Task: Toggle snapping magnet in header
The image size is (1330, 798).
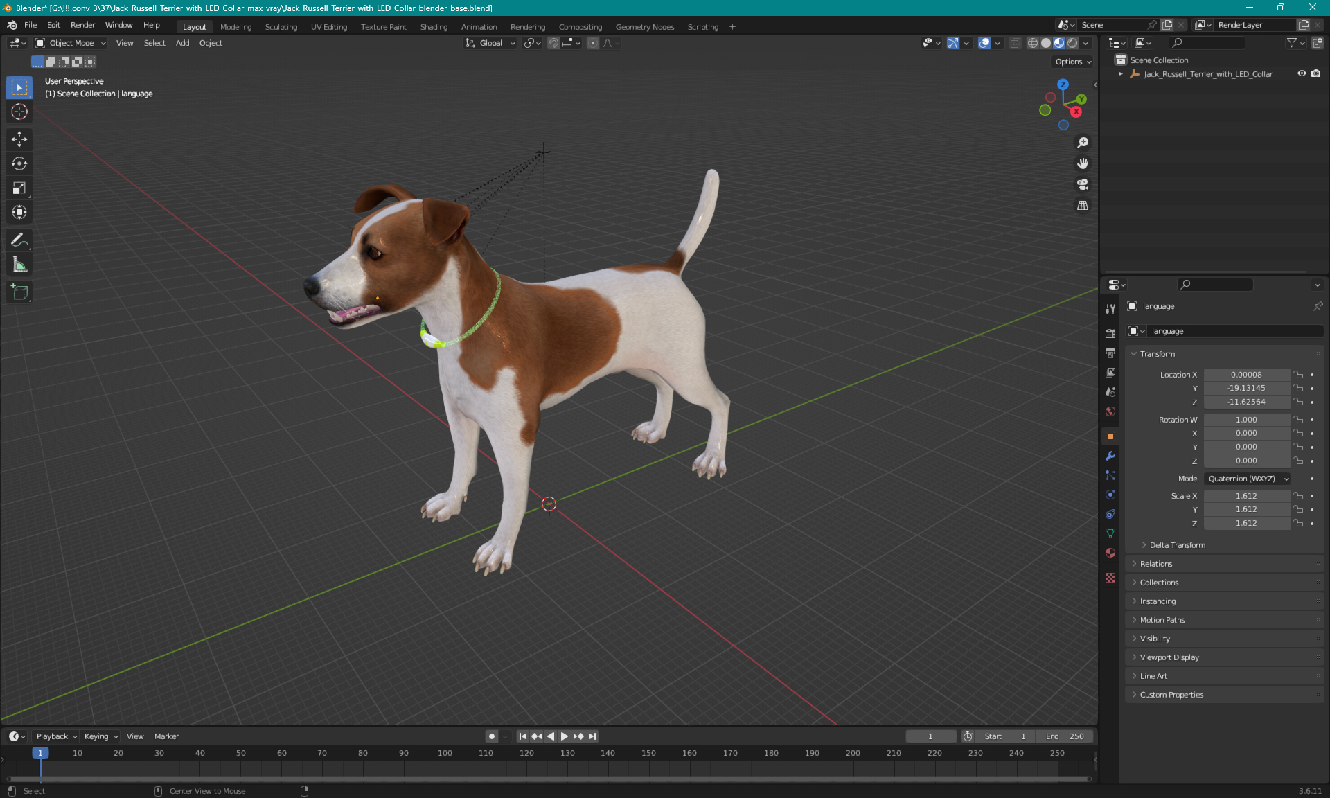Action: (x=553, y=43)
